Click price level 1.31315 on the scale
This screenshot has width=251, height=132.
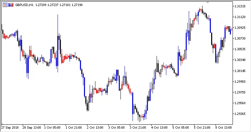click(x=240, y=6)
